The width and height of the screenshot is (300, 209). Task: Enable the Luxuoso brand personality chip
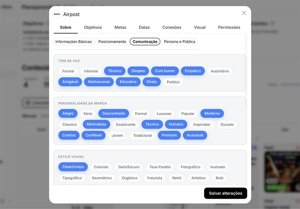pyautogui.click(x=164, y=114)
